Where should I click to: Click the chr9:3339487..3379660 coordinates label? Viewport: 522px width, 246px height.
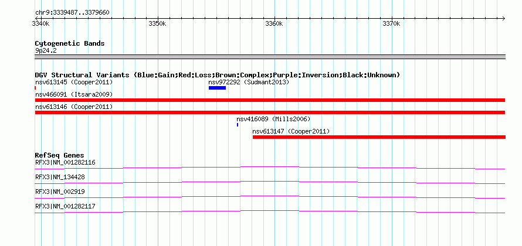coord(72,13)
